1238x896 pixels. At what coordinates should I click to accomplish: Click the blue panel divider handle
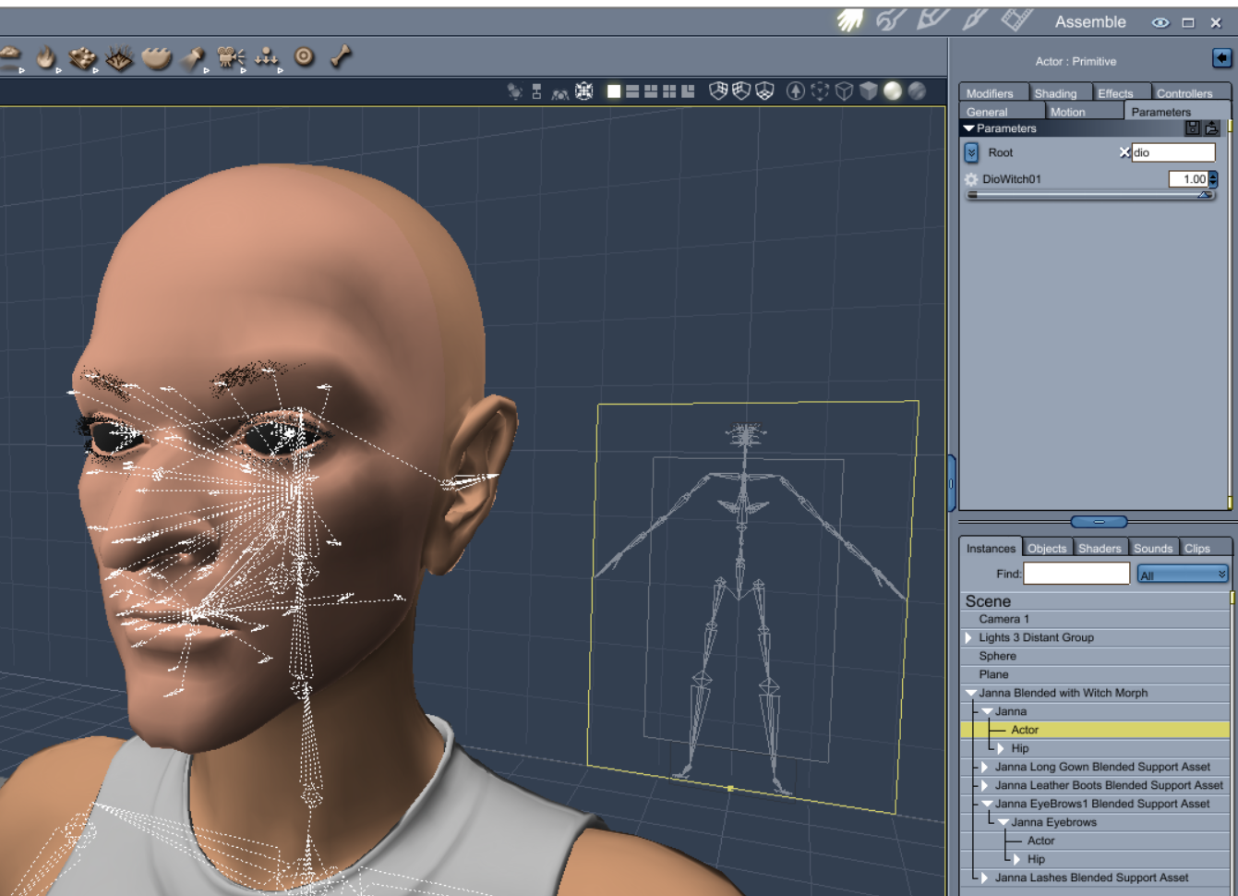[x=1099, y=522]
